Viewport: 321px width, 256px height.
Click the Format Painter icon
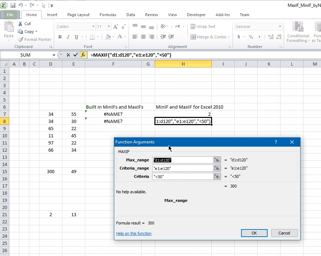tap(21, 39)
